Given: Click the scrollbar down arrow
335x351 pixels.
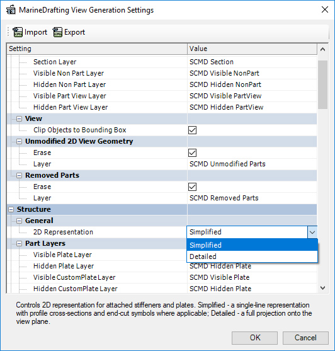Looking at the screenshot, I should 322,288.
